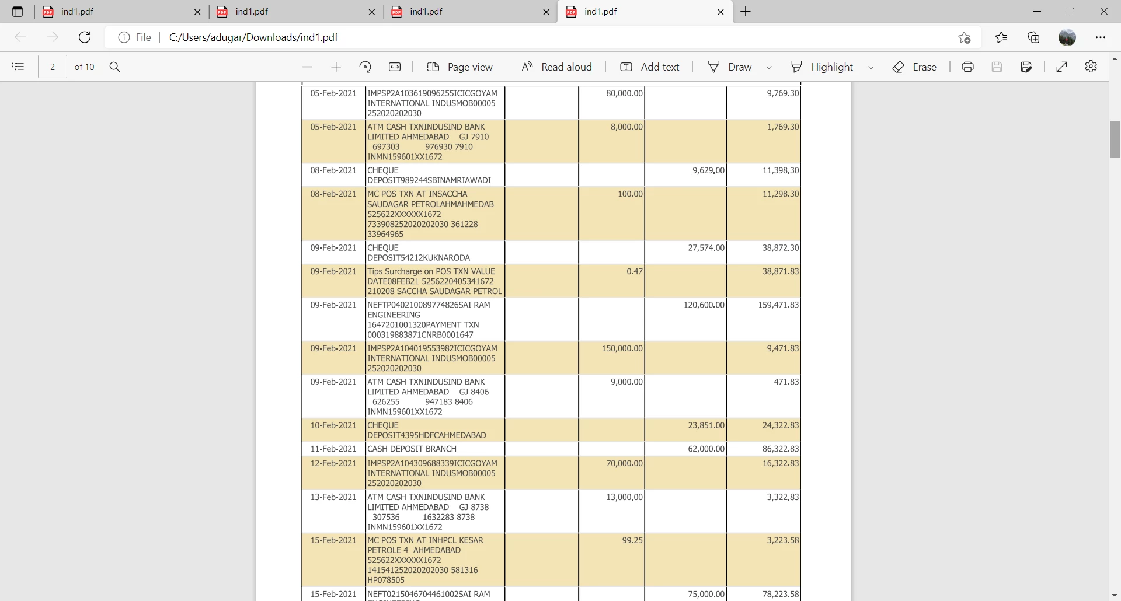Click the scrollbar down arrow
1121x601 pixels.
(x=1115, y=595)
